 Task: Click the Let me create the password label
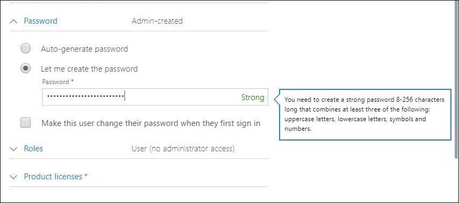[x=89, y=69]
